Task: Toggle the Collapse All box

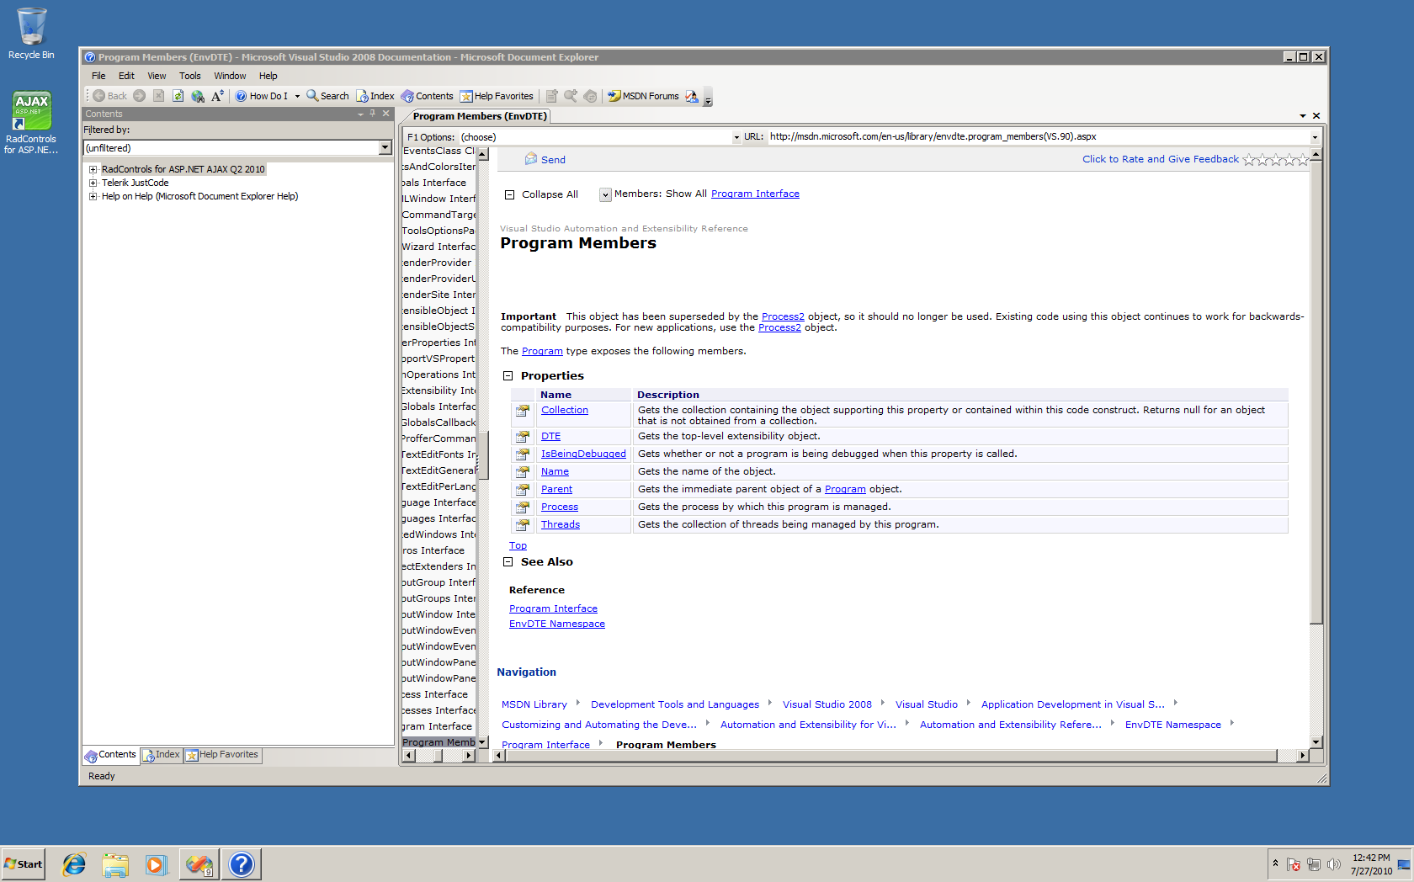Action: 509,194
